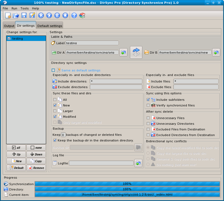Uncheck the New files option

coord(55,105)
